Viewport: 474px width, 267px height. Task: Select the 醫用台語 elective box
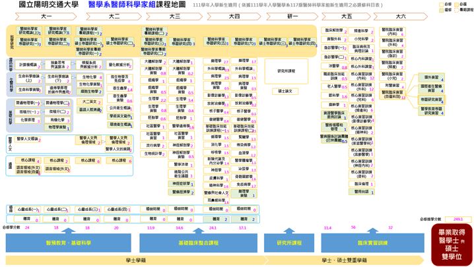[x=362, y=192]
